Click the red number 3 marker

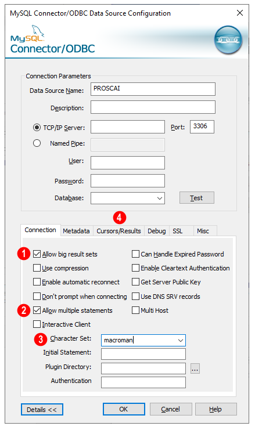(41, 339)
